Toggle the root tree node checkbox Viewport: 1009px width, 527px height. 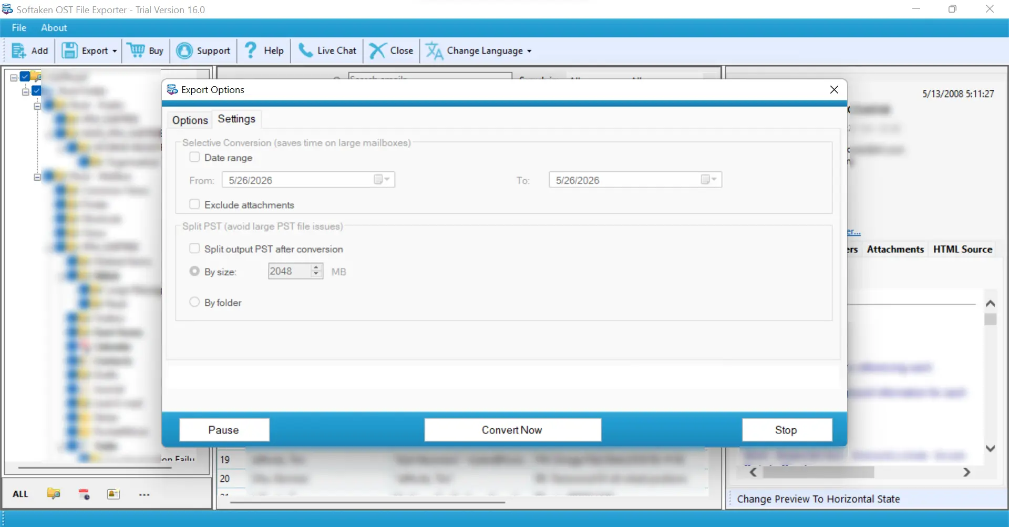25,77
